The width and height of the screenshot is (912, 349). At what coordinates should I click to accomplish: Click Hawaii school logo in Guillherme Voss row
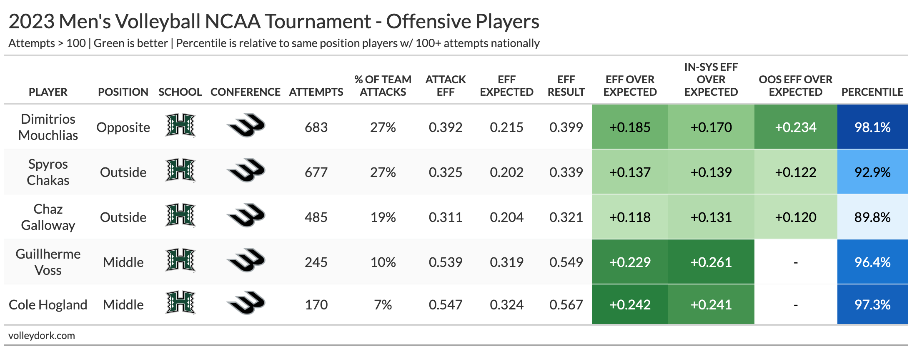tap(180, 260)
